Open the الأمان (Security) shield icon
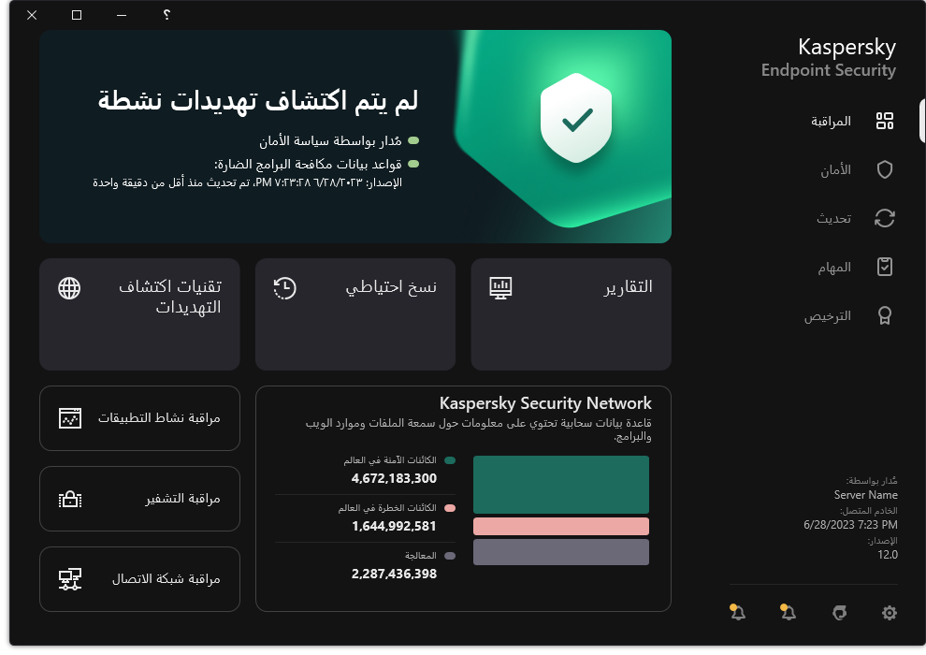The height and width of the screenshot is (655, 926). tap(883, 169)
